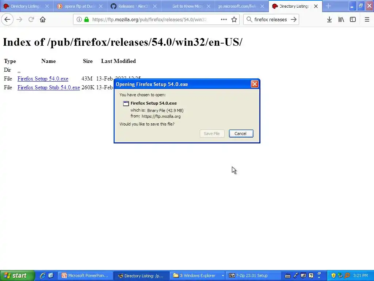Viewport: 374px width, 281px height.
Task: Close the 'Get to Know Micr' tab
Action: (209, 6)
